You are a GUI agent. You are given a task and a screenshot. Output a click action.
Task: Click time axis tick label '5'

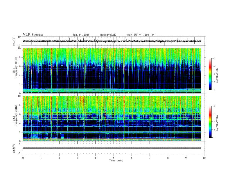114,158
